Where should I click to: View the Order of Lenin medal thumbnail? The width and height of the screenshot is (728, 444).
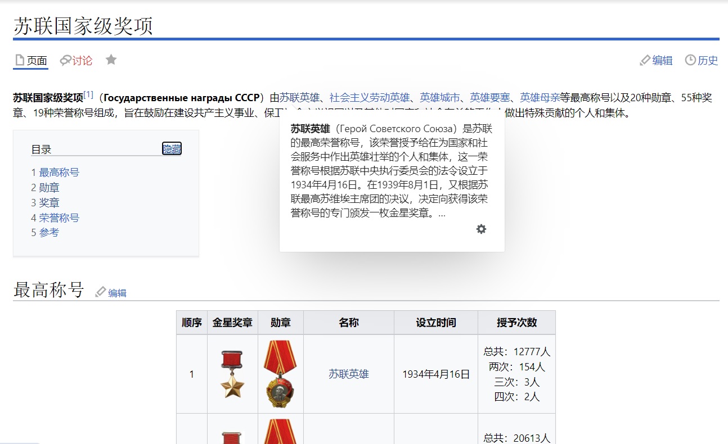coord(280,374)
